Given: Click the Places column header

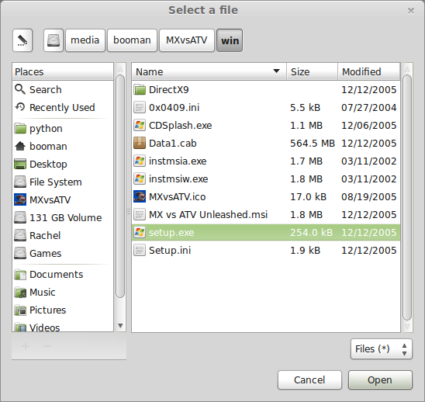Looking at the screenshot, I should point(63,71).
